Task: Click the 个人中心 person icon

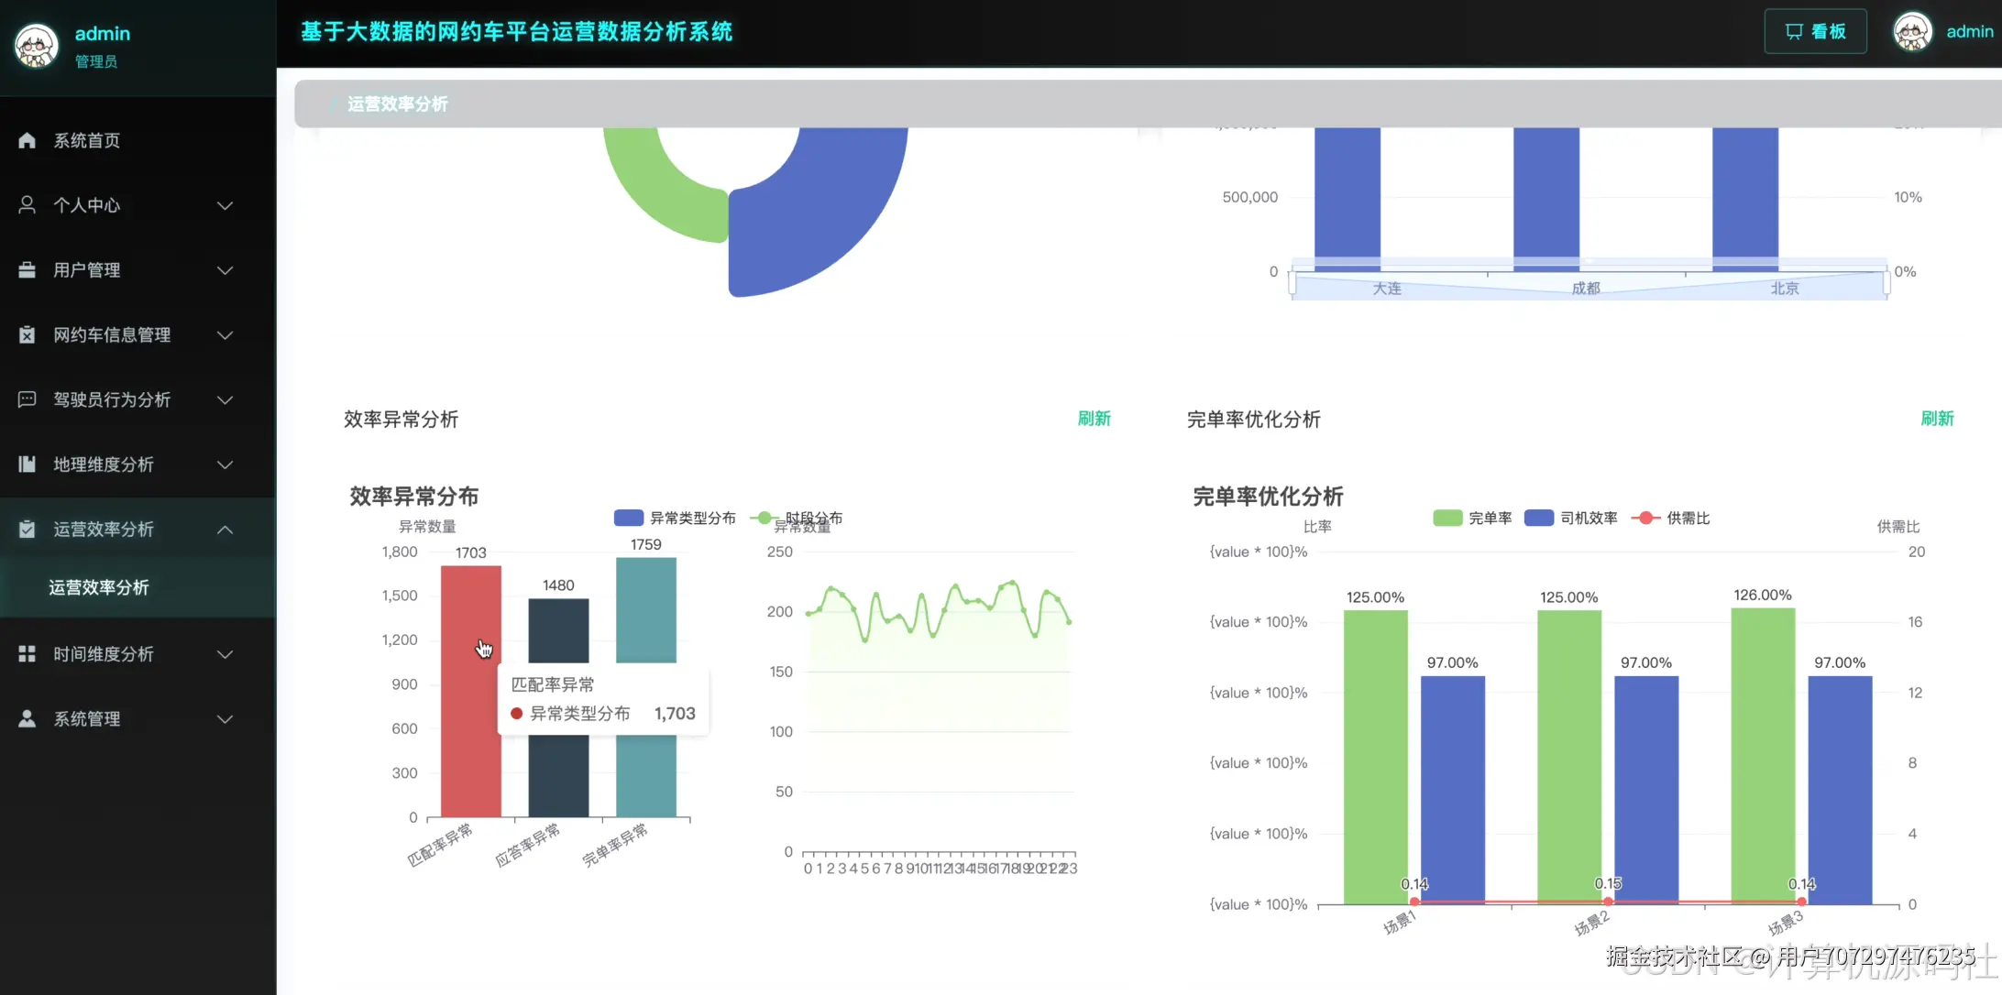Action: 26,204
